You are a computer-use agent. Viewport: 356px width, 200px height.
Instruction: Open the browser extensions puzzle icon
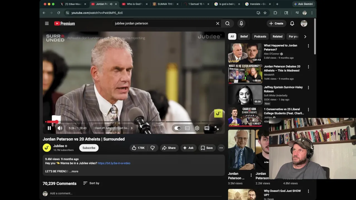click(x=275, y=13)
